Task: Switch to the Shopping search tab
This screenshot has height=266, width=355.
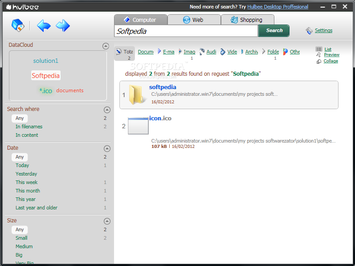Action: coord(248,20)
